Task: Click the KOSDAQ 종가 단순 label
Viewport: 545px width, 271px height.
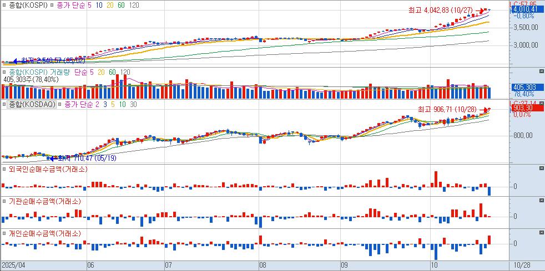Action: coord(78,104)
